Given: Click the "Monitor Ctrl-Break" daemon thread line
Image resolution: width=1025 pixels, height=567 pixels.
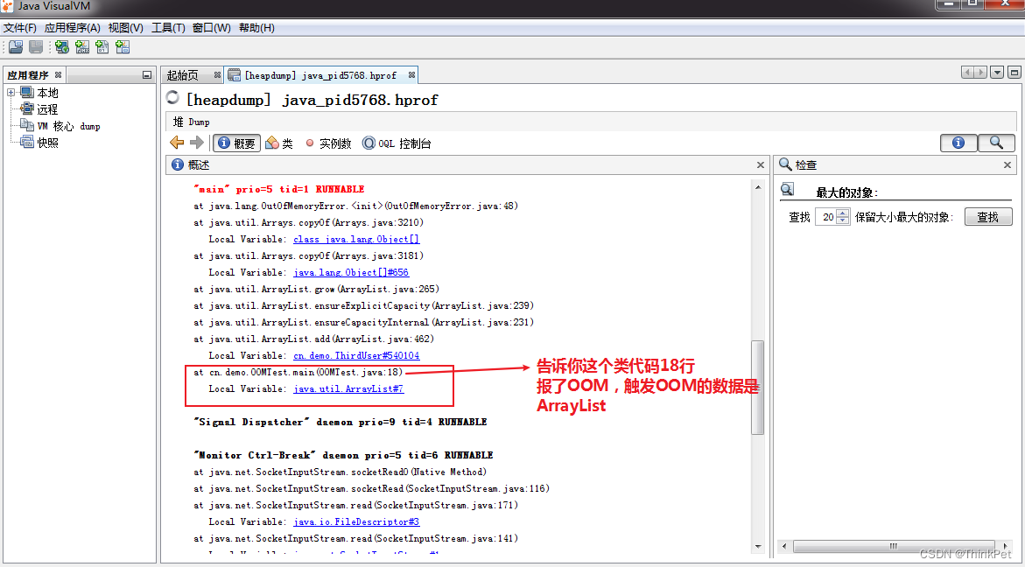Looking at the screenshot, I should coord(343,455).
